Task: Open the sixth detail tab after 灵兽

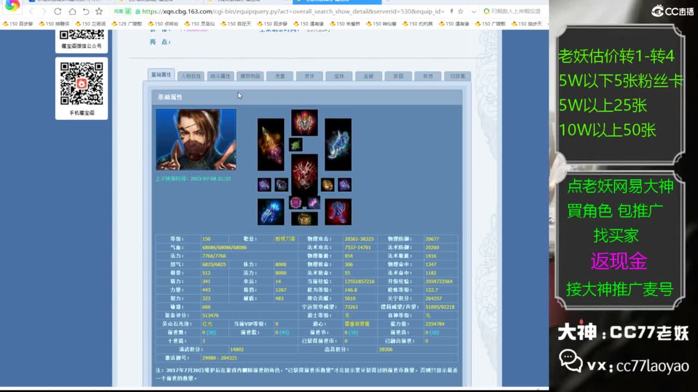Action: (x=309, y=76)
